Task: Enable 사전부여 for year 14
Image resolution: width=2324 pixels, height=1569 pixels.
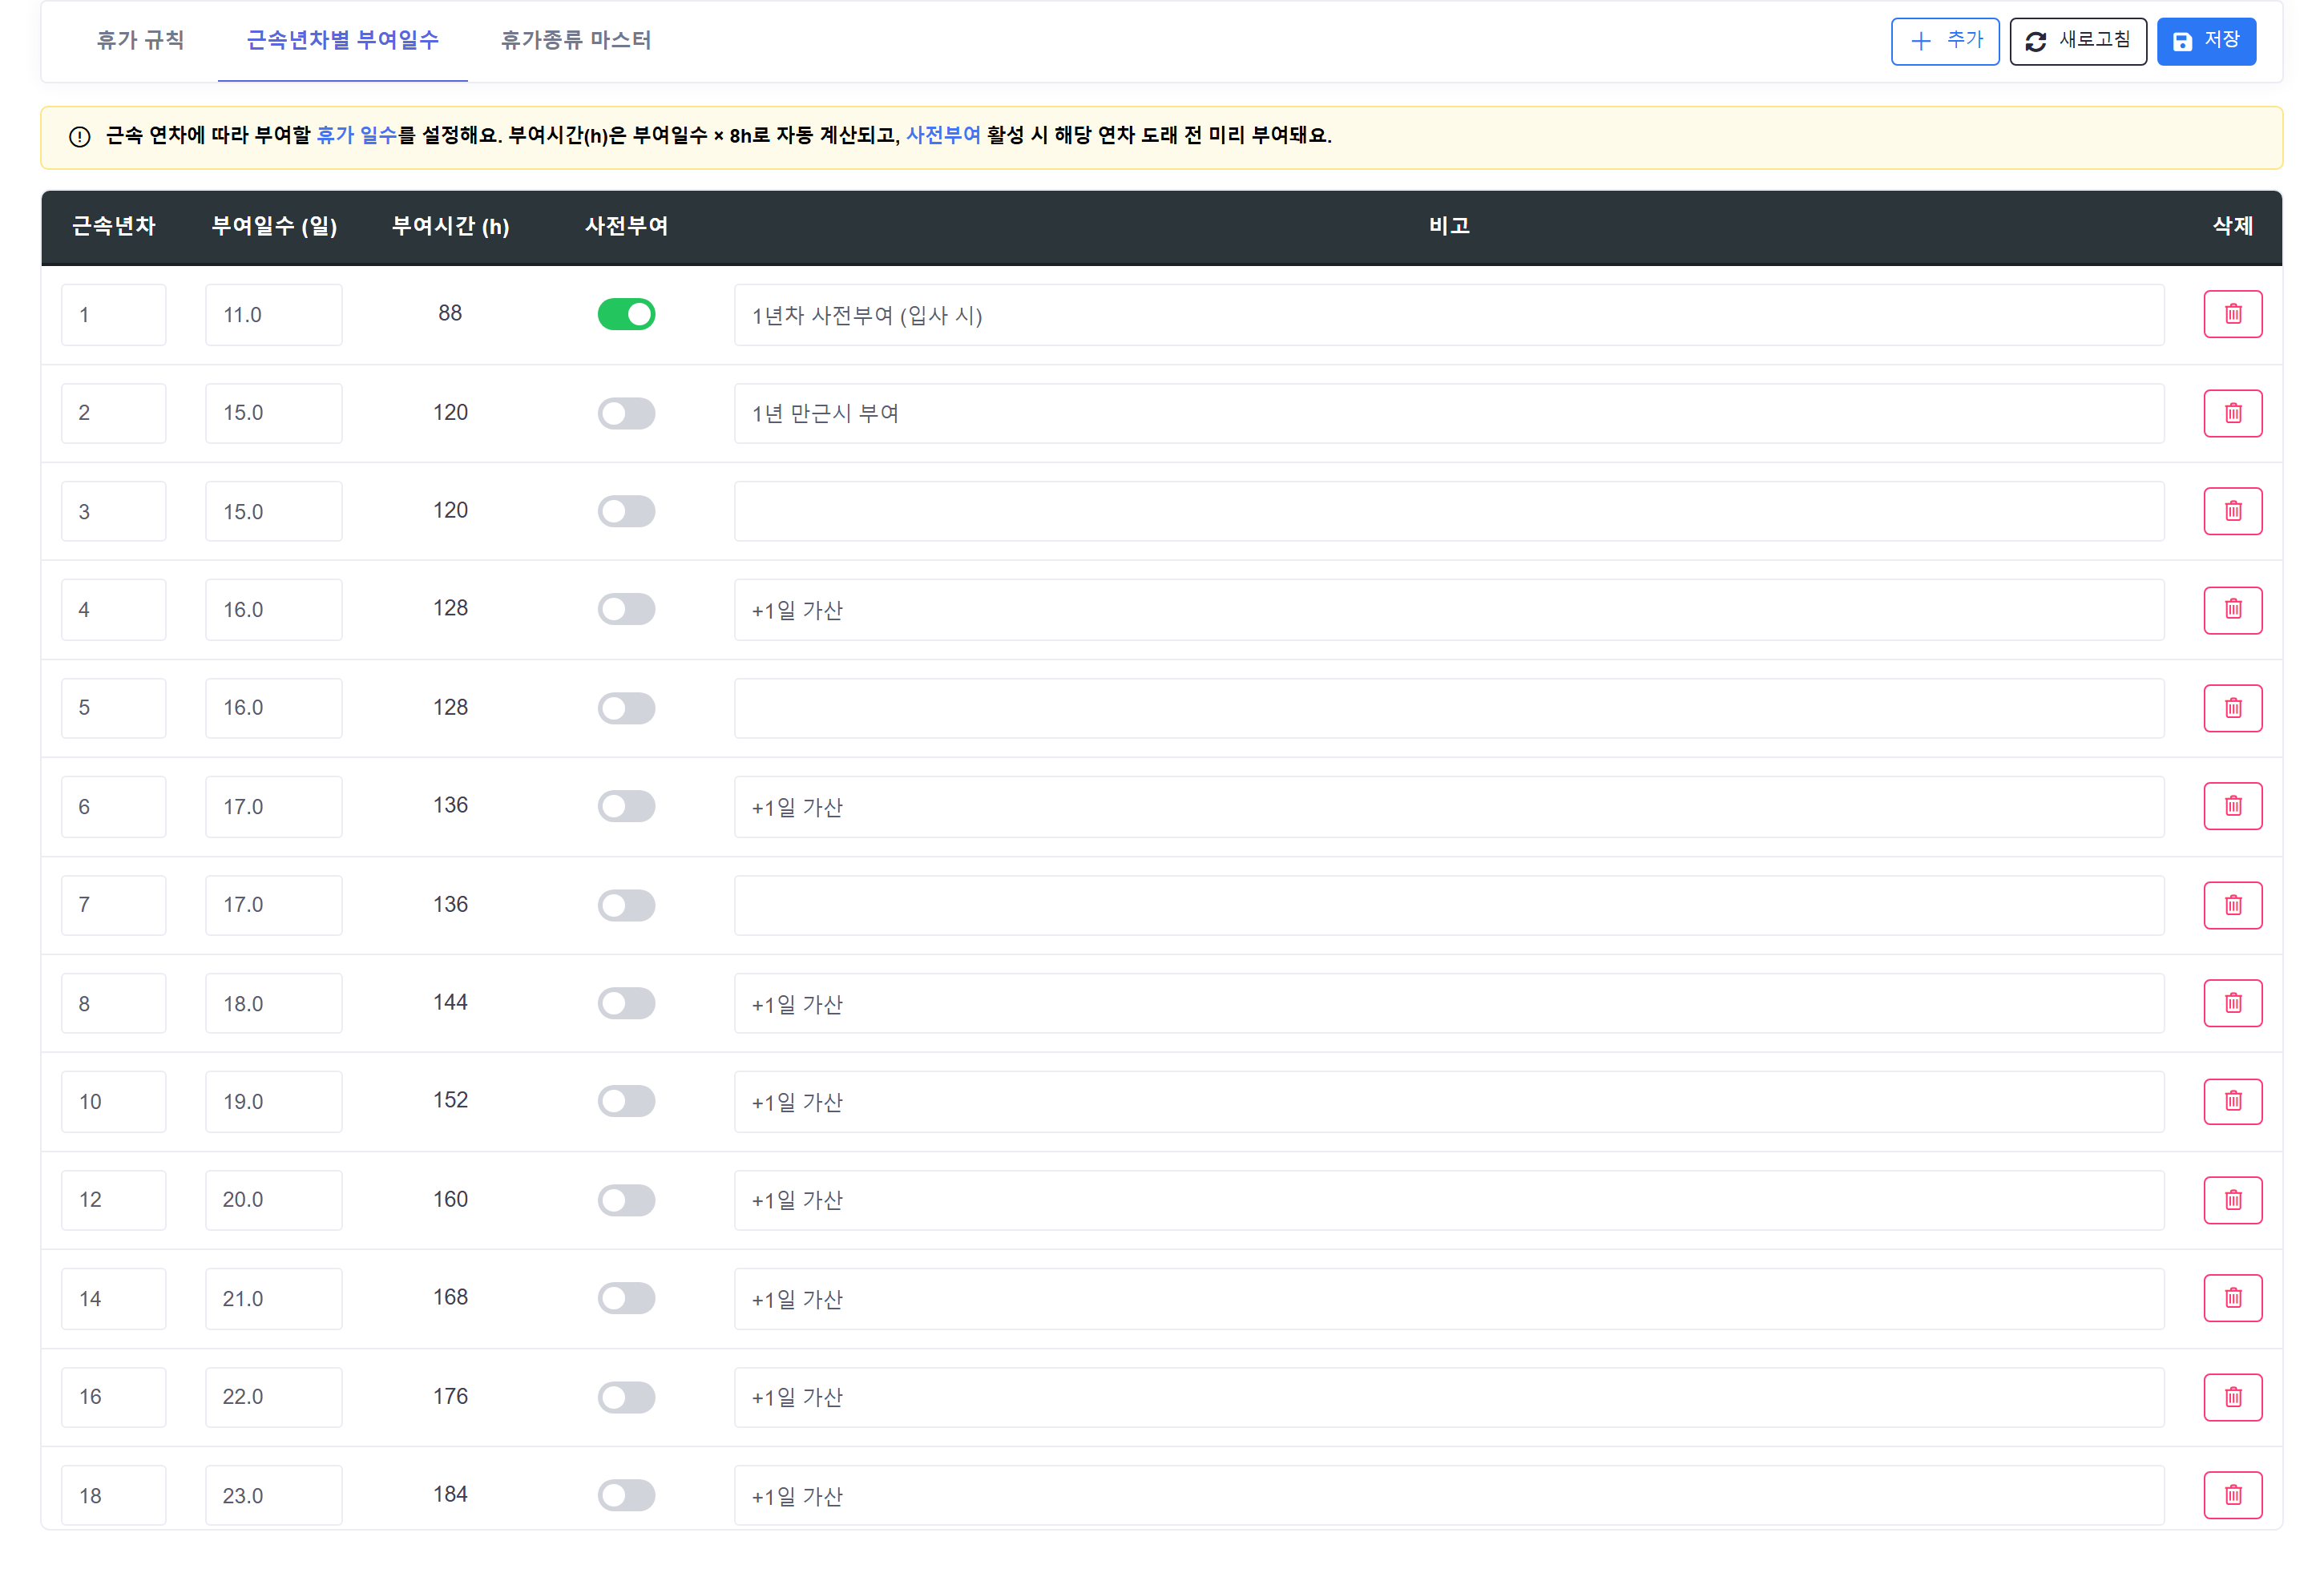Action: (x=626, y=1298)
